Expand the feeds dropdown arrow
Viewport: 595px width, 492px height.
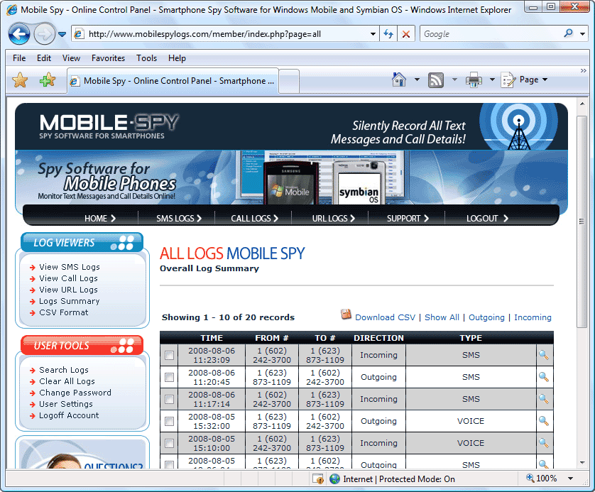[454, 80]
